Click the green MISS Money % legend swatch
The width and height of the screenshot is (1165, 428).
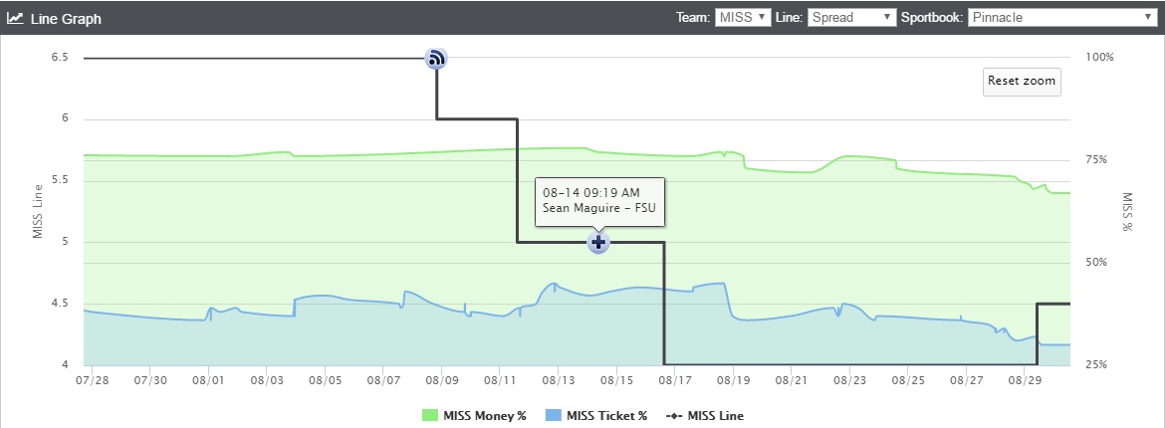(430, 415)
